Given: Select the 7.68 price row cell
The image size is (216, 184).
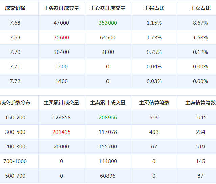Looking at the screenshot, I should point(15,23).
